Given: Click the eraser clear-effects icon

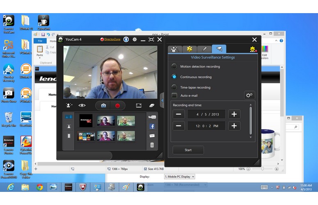Looking at the screenshot, I should click(152, 105).
